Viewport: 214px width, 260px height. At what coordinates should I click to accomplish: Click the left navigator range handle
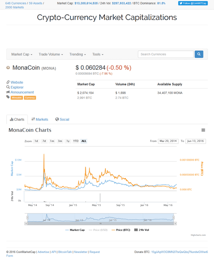[x=27, y=218]
